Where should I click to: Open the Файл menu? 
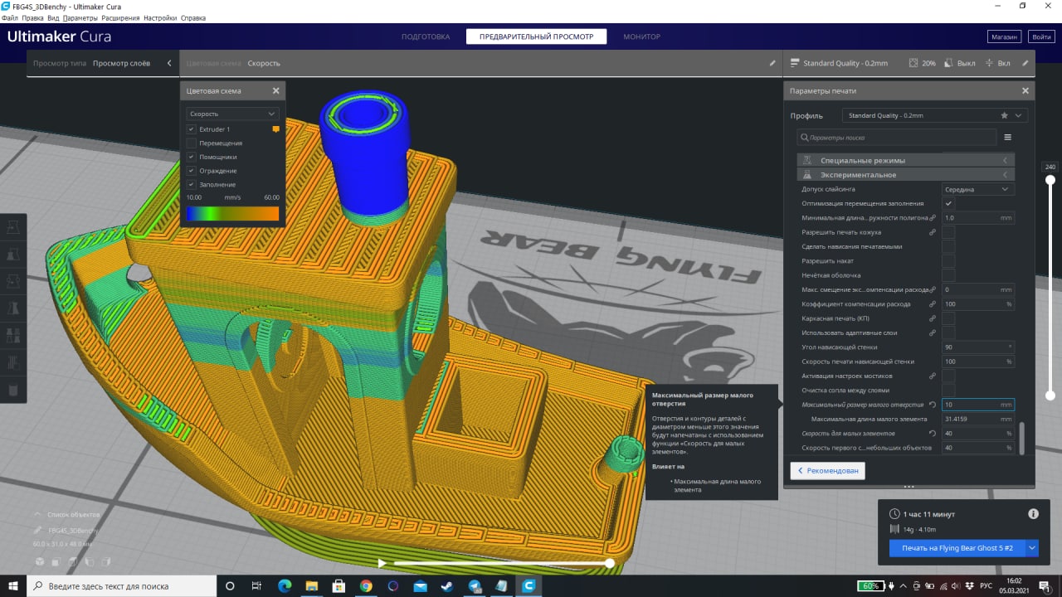point(10,17)
